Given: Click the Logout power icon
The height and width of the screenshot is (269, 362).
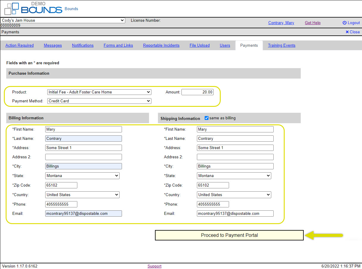Looking at the screenshot, I should click(344, 23).
